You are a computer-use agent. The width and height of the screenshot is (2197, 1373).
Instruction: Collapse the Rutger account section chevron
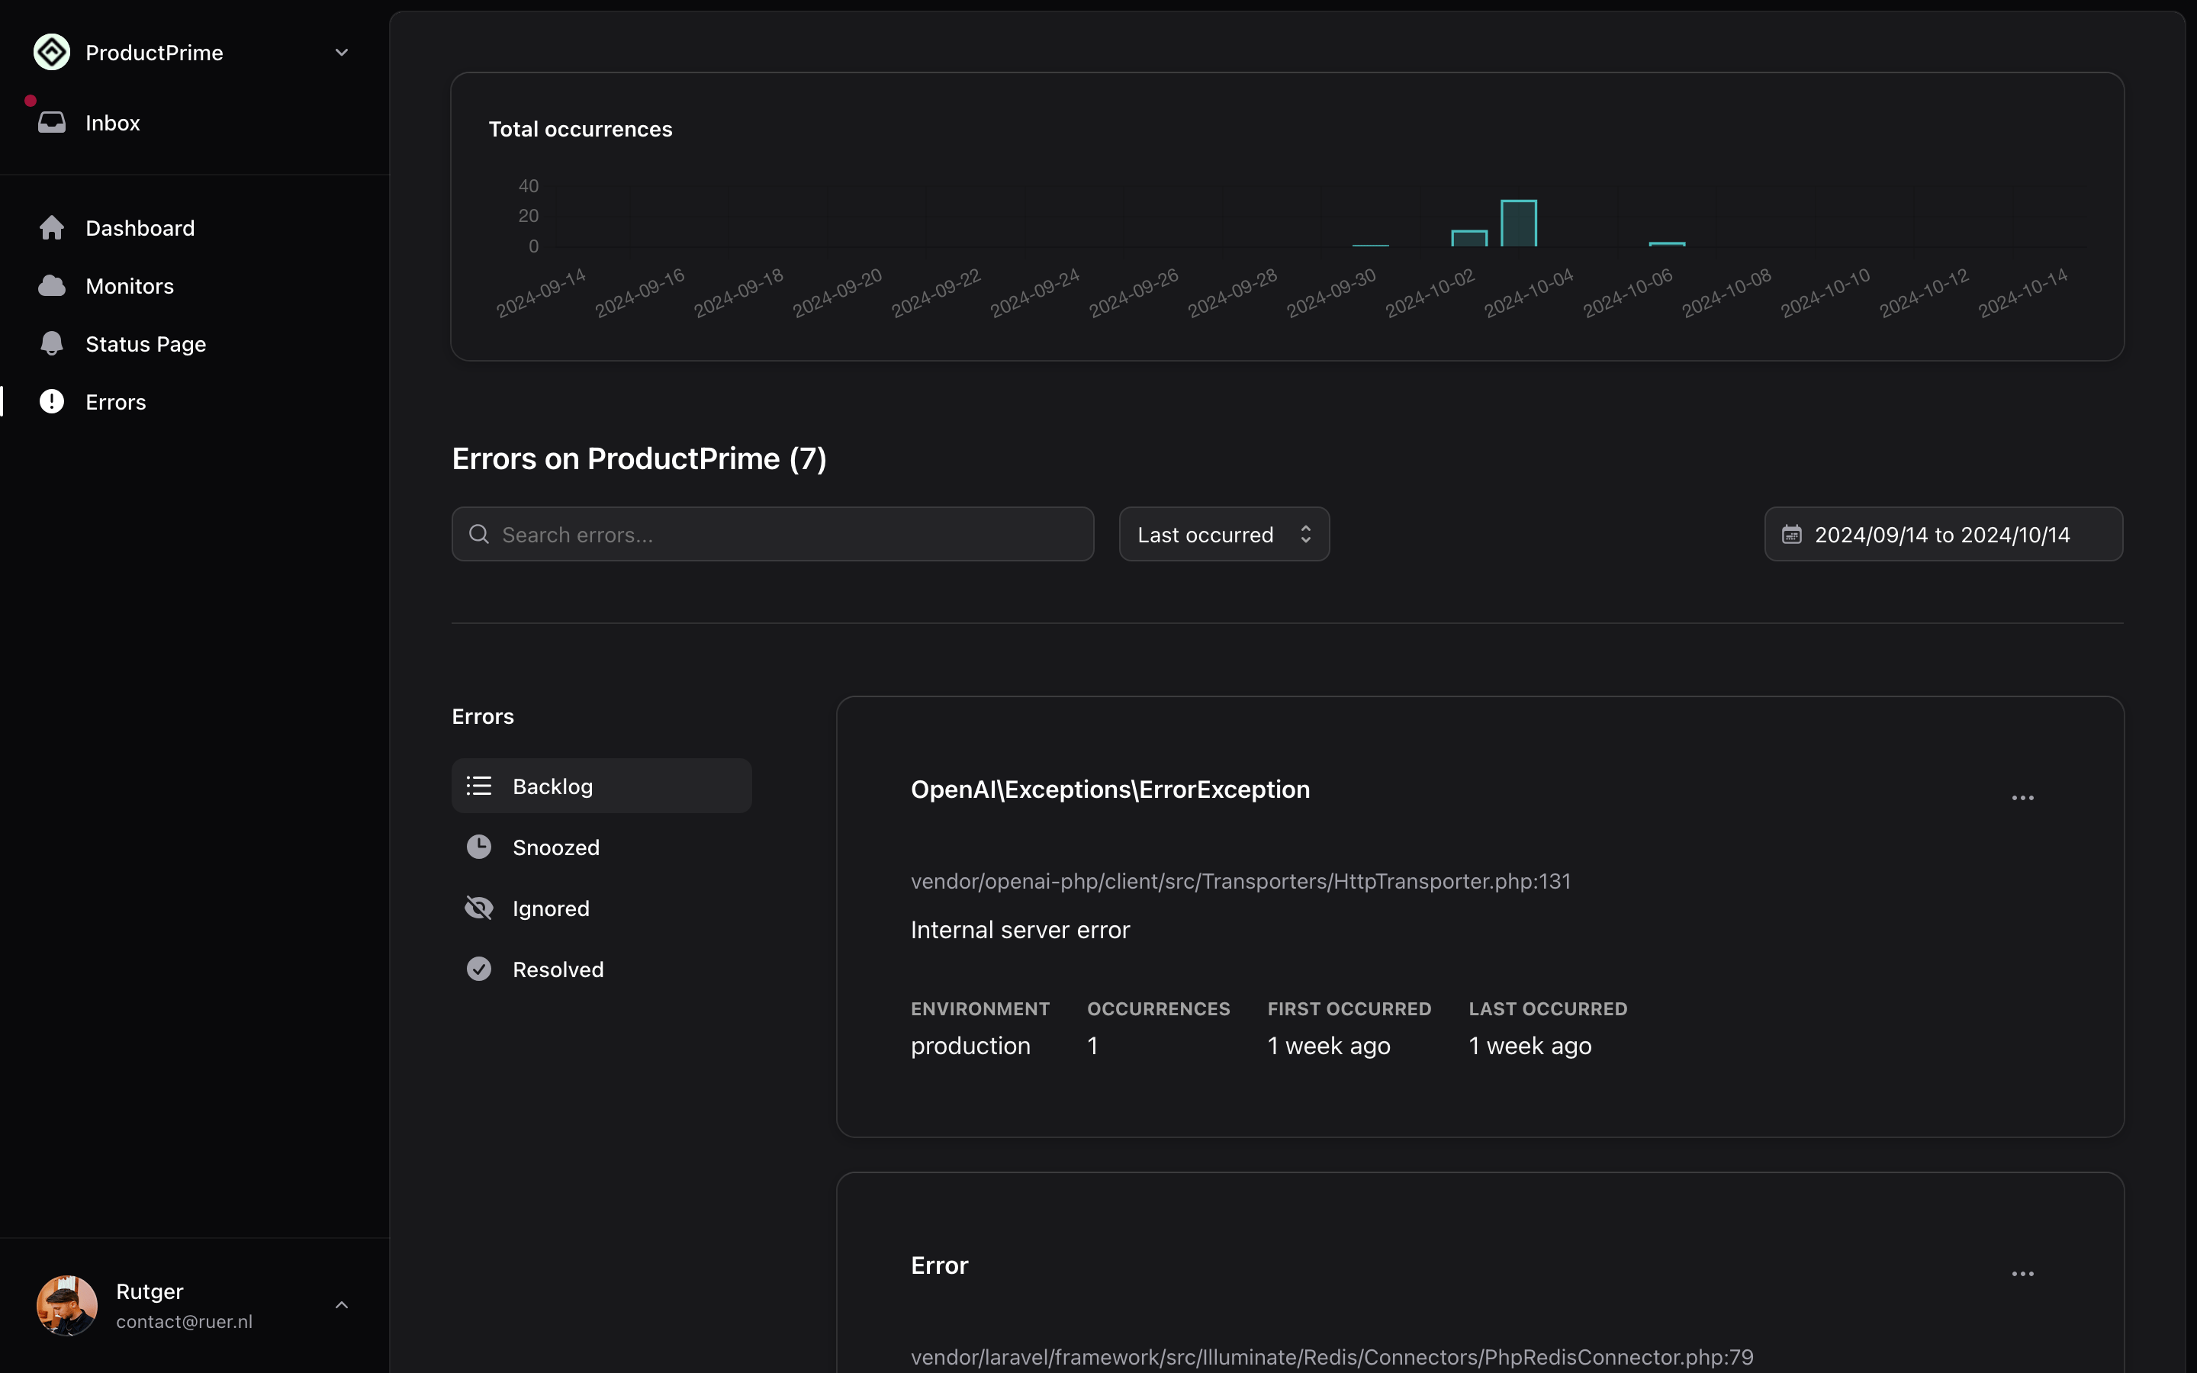(x=341, y=1304)
